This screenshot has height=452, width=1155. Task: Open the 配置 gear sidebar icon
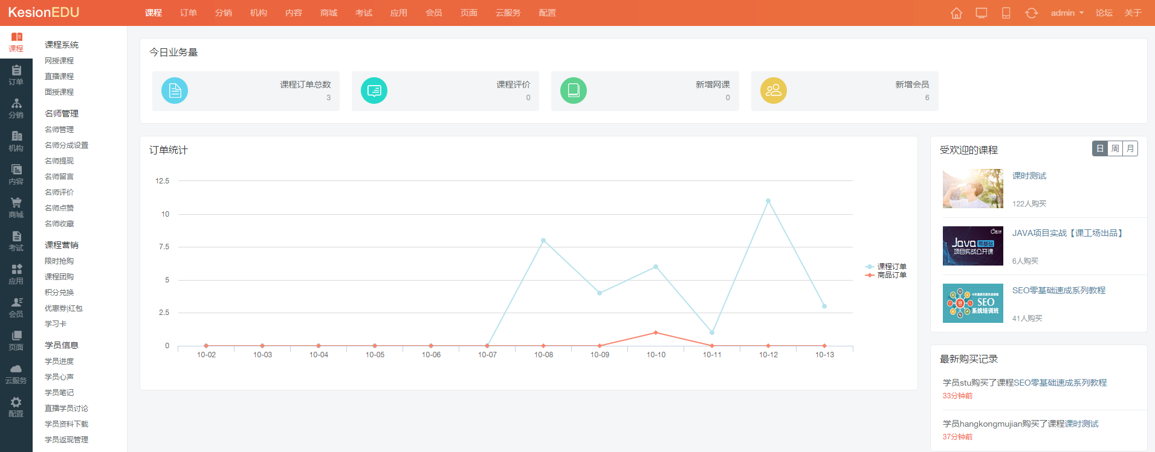(16, 407)
